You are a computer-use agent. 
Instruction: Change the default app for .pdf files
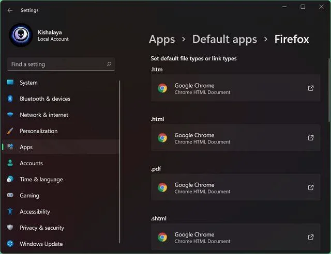click(x=236, y=187)
